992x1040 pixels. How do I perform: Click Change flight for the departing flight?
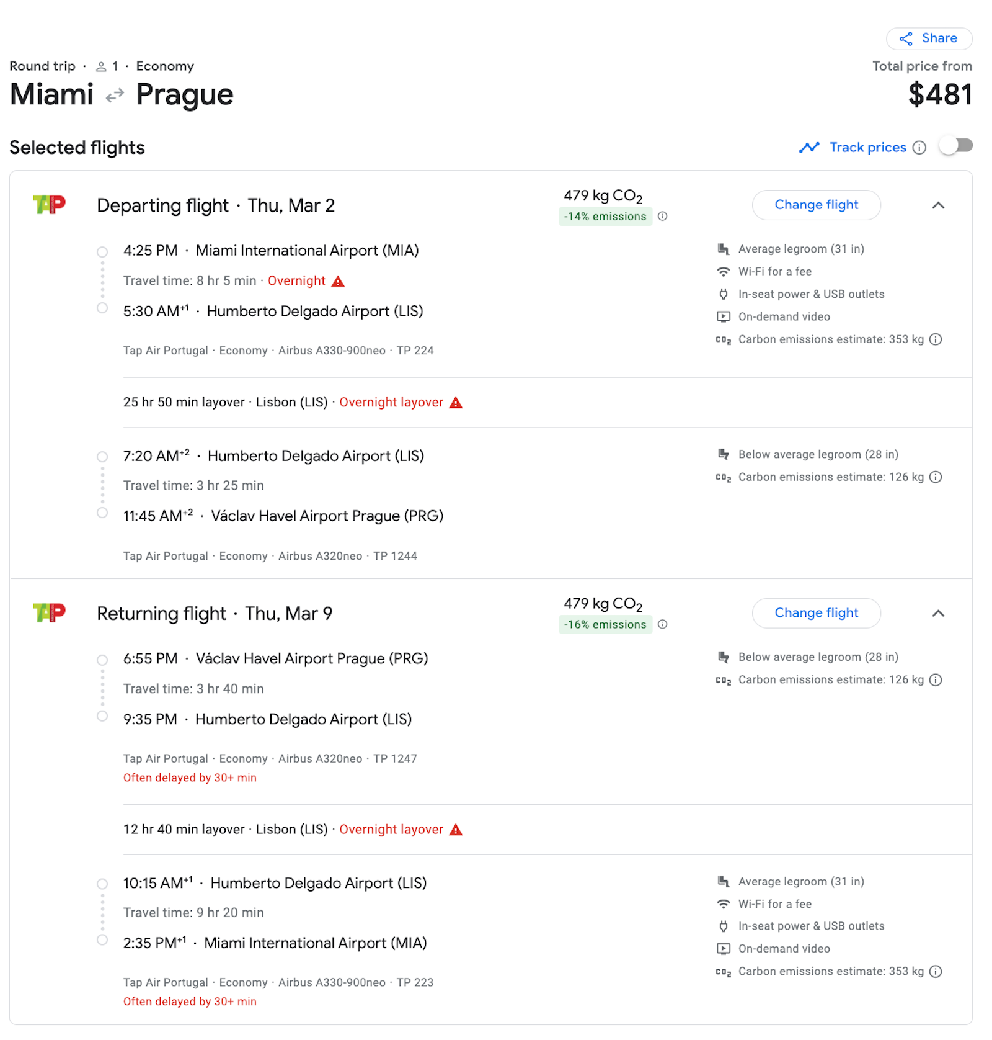pos(816,205)
